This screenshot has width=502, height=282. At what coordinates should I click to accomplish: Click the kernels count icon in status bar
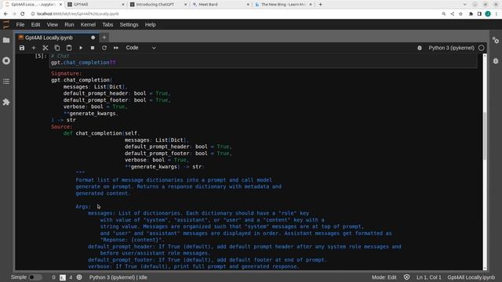(79, 277)
